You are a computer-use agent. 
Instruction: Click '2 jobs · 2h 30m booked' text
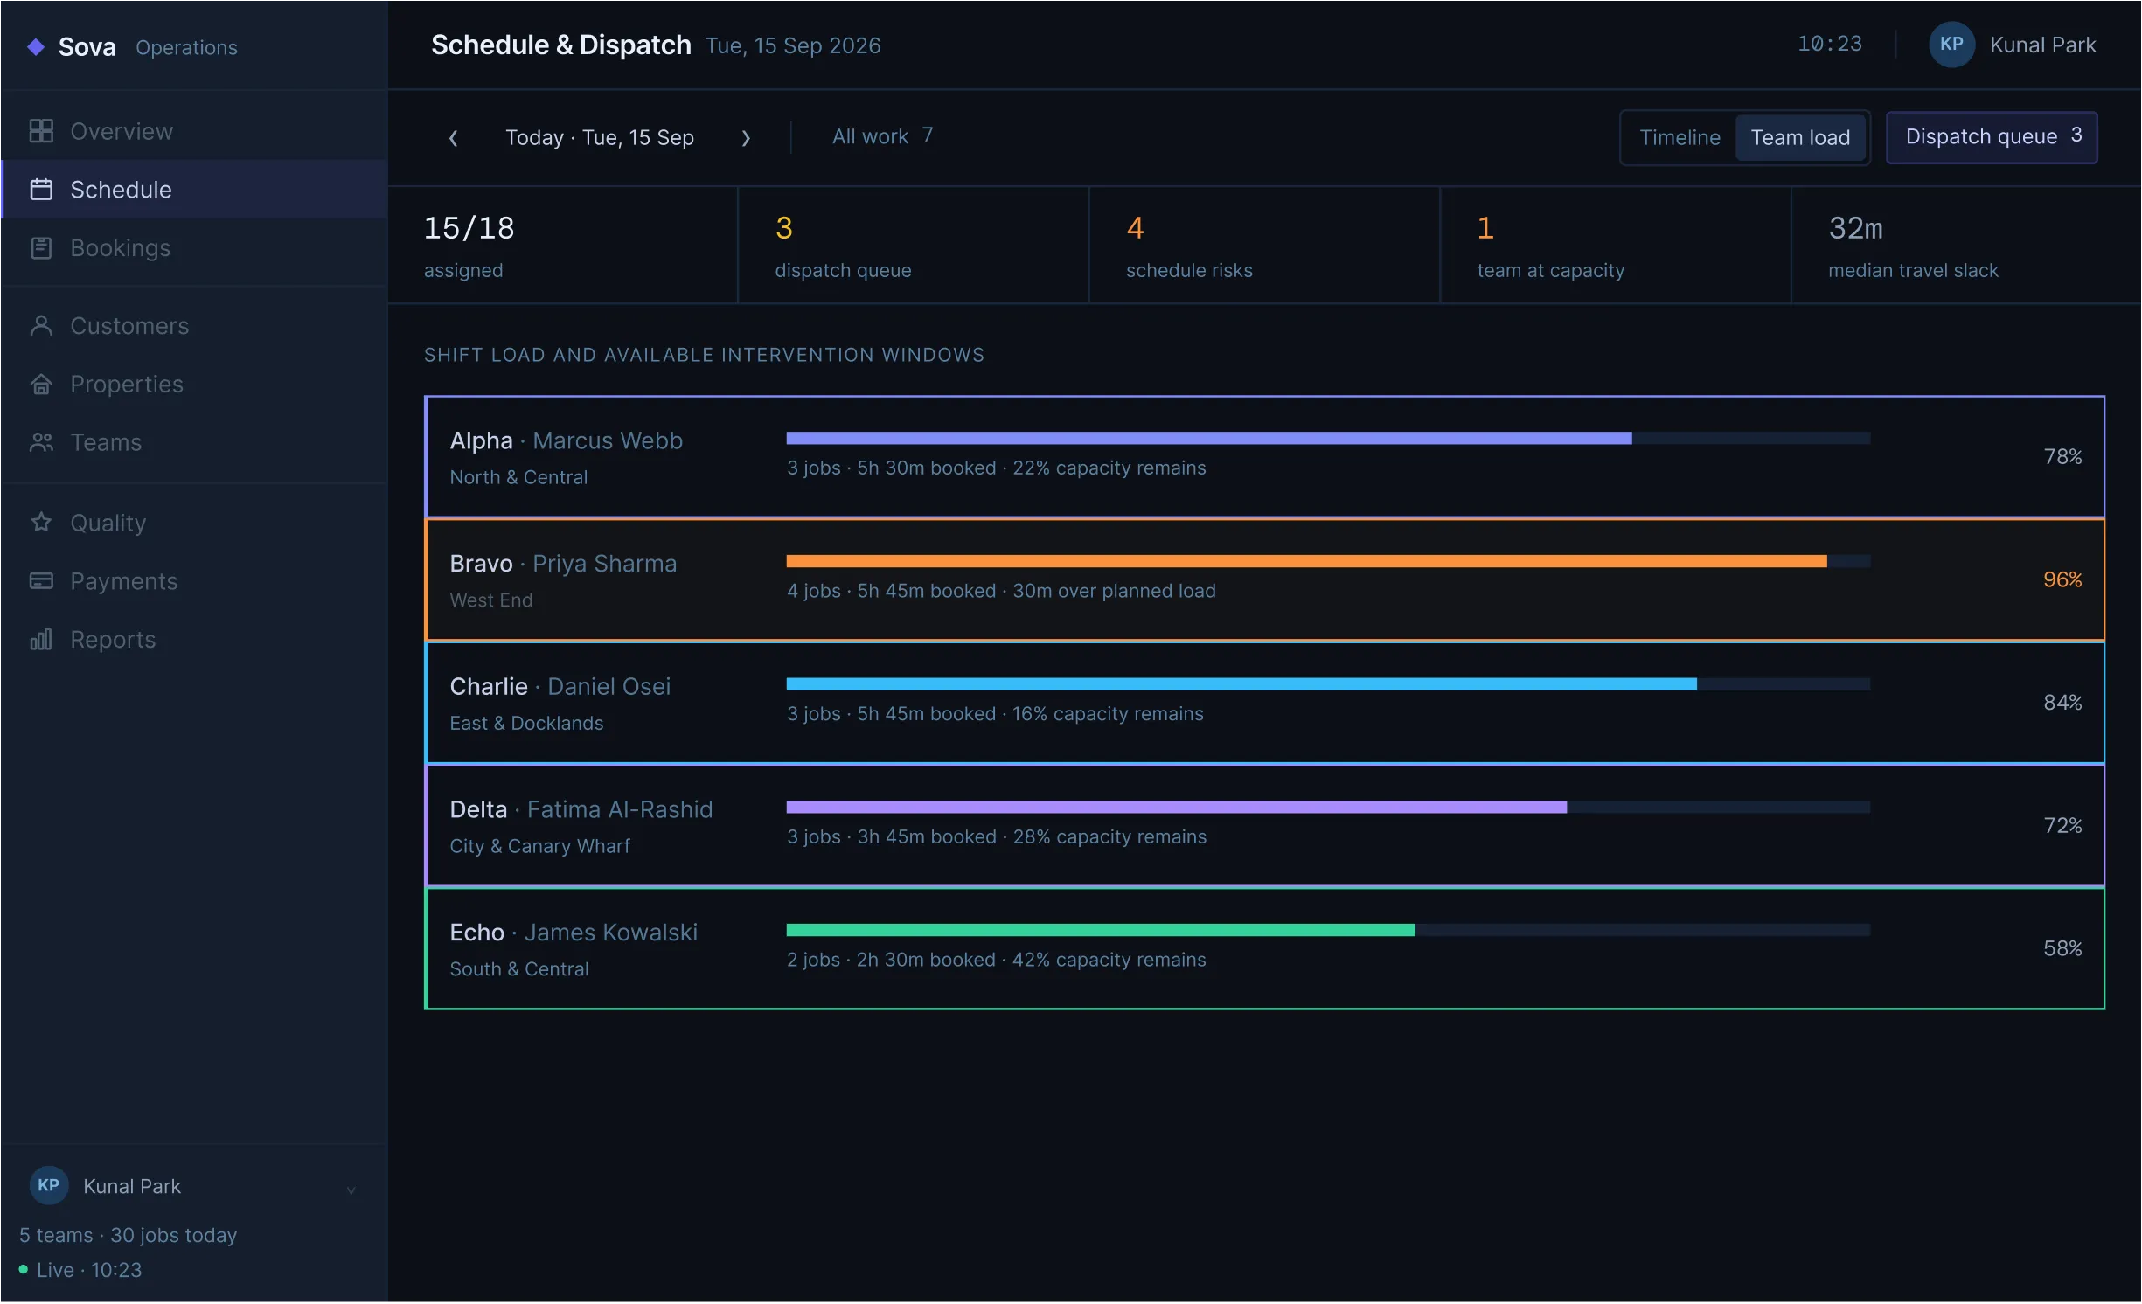pyautogui.click(x=891, y=961)
